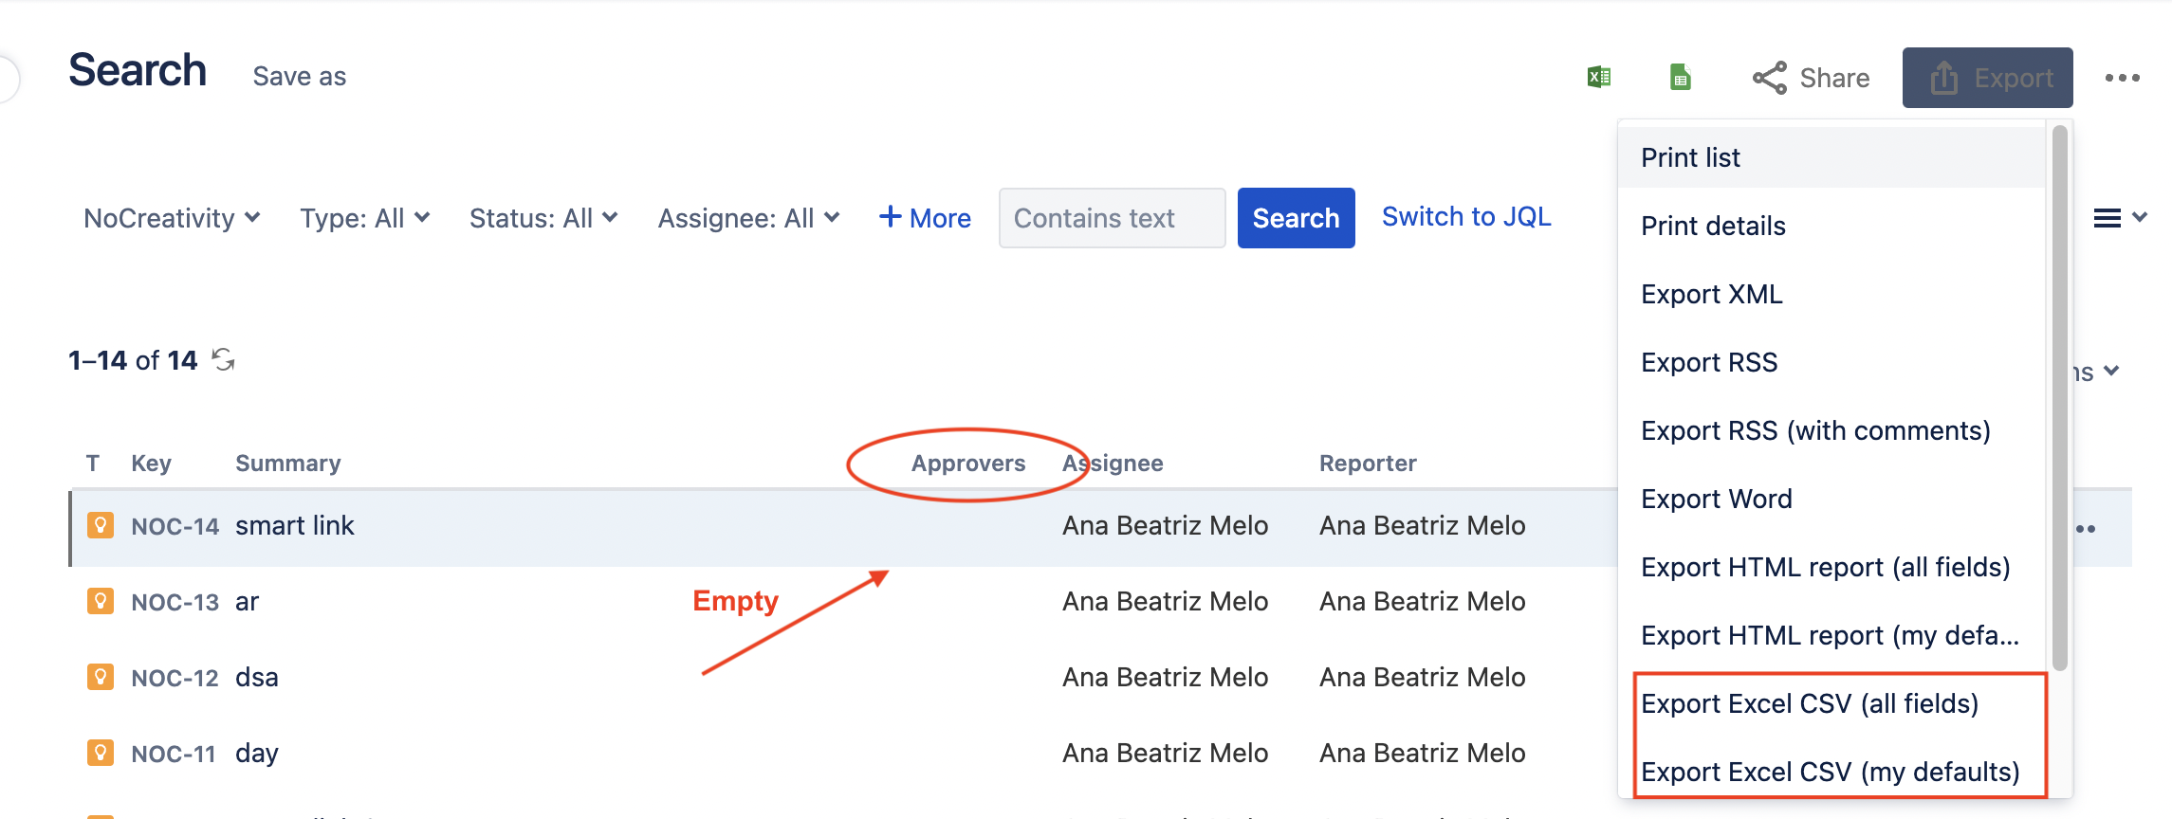Open the Type: All filter dropdown
This screenshot has width=2172, height=819.
tap(365, 218)
